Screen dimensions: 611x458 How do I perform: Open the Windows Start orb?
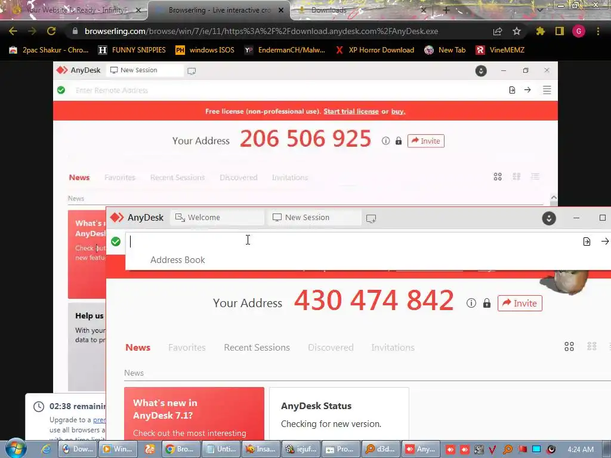click(x=16, y=449)
